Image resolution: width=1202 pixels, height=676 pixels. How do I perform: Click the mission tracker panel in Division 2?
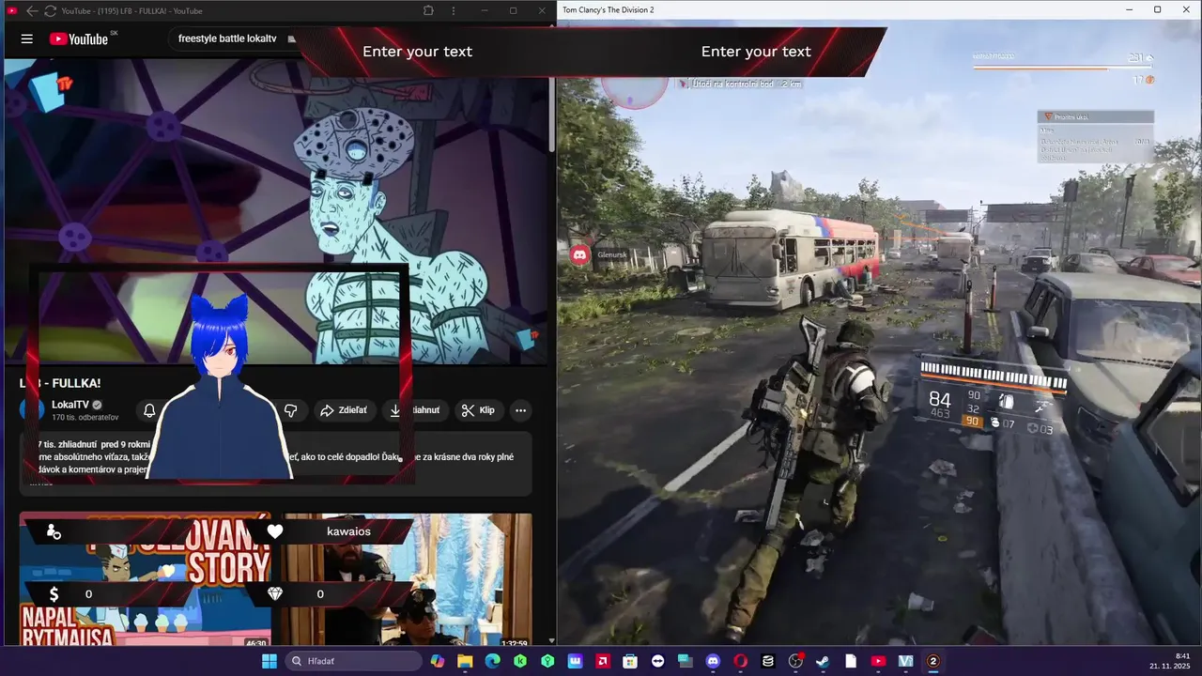click(1096, 138)
